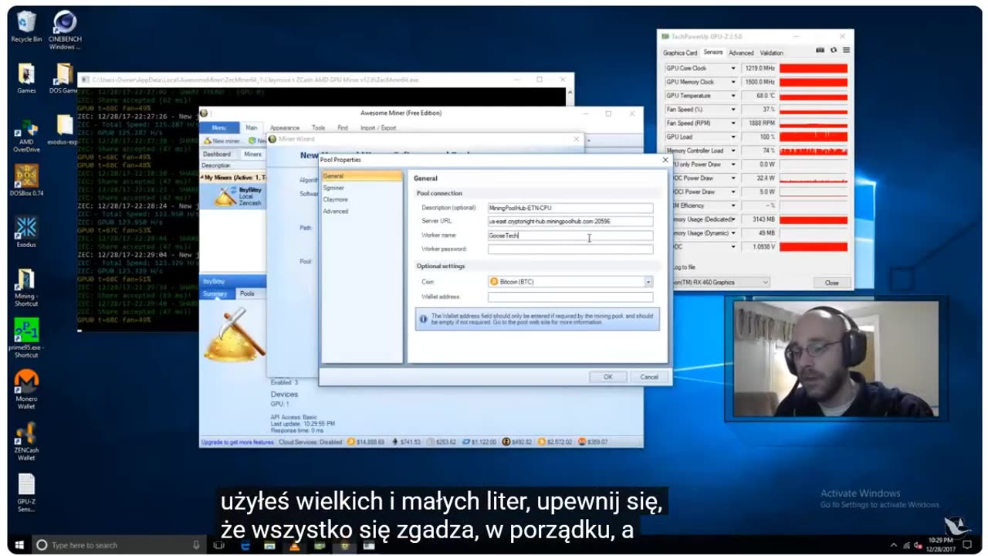The image size is (988, 556).
Task: Select the ItsyBitsy miner in the miners list
Action: click(233, 196)
